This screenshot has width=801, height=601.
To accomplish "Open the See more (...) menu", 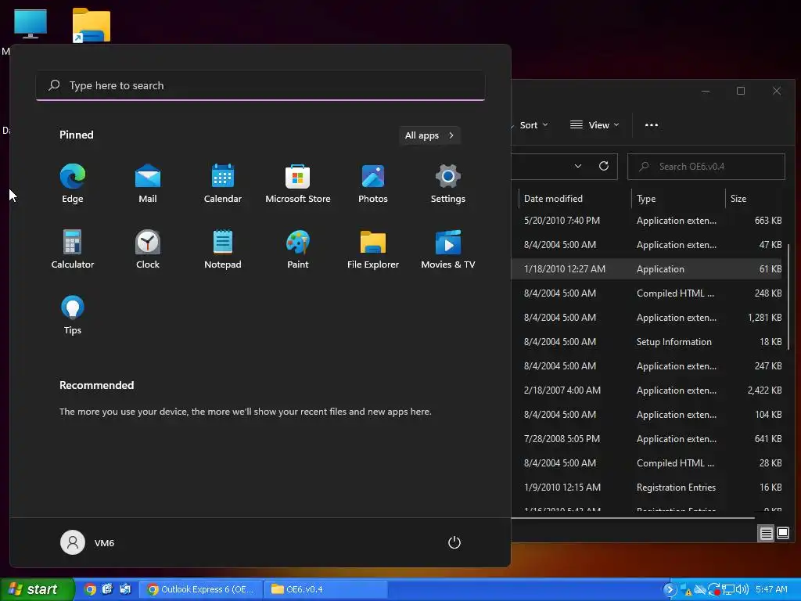I will [652, 125].
